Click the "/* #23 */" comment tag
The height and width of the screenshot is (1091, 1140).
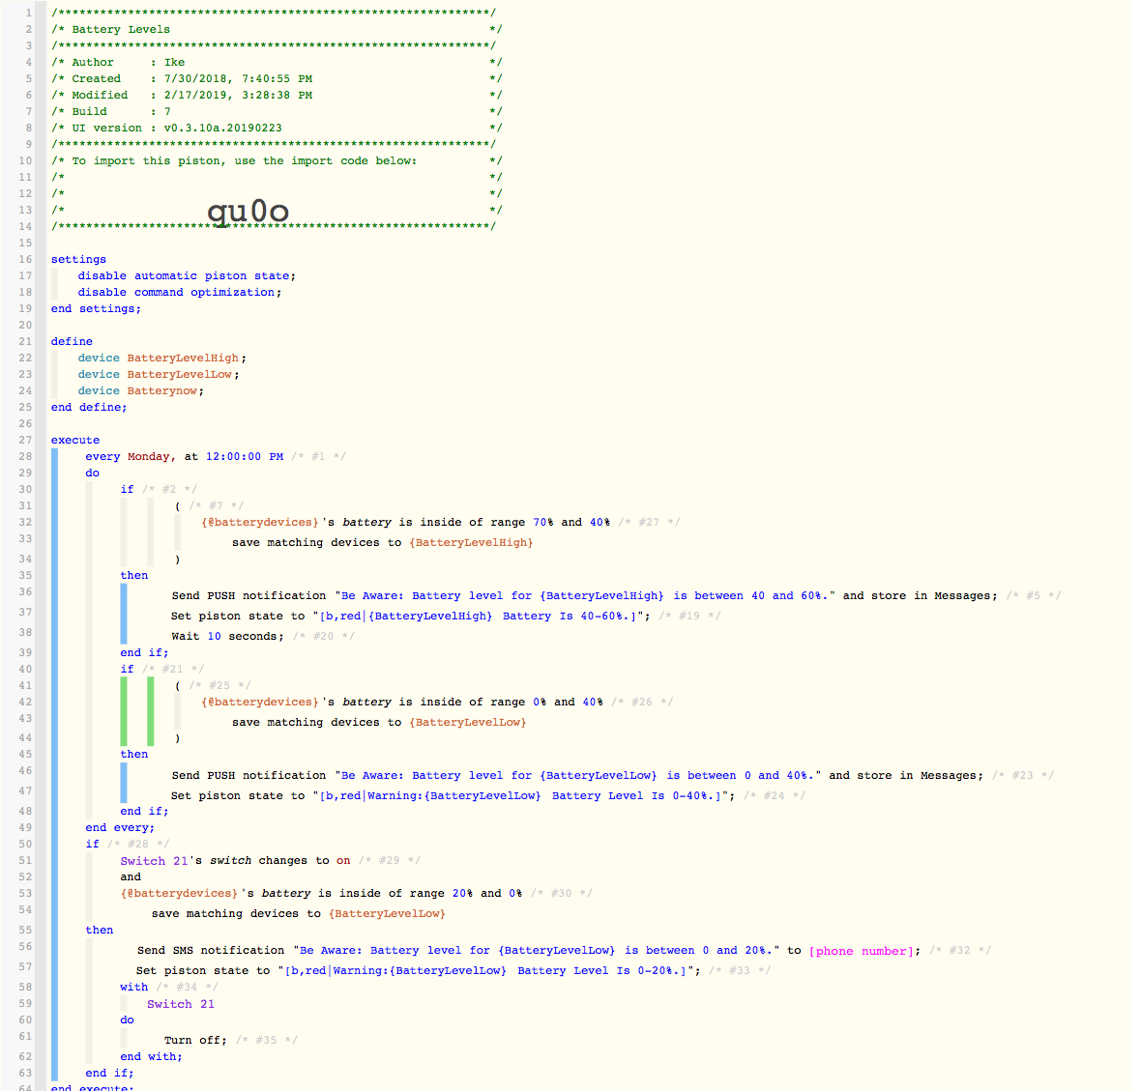(1023, 776)
